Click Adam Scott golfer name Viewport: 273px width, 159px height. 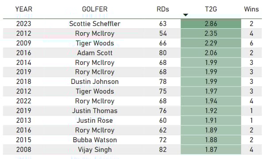pyautogui.click(x=95, y=53)
